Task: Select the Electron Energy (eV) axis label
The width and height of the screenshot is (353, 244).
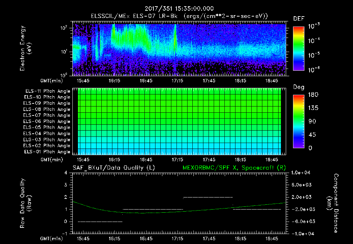Action: [x=26, y=48]
